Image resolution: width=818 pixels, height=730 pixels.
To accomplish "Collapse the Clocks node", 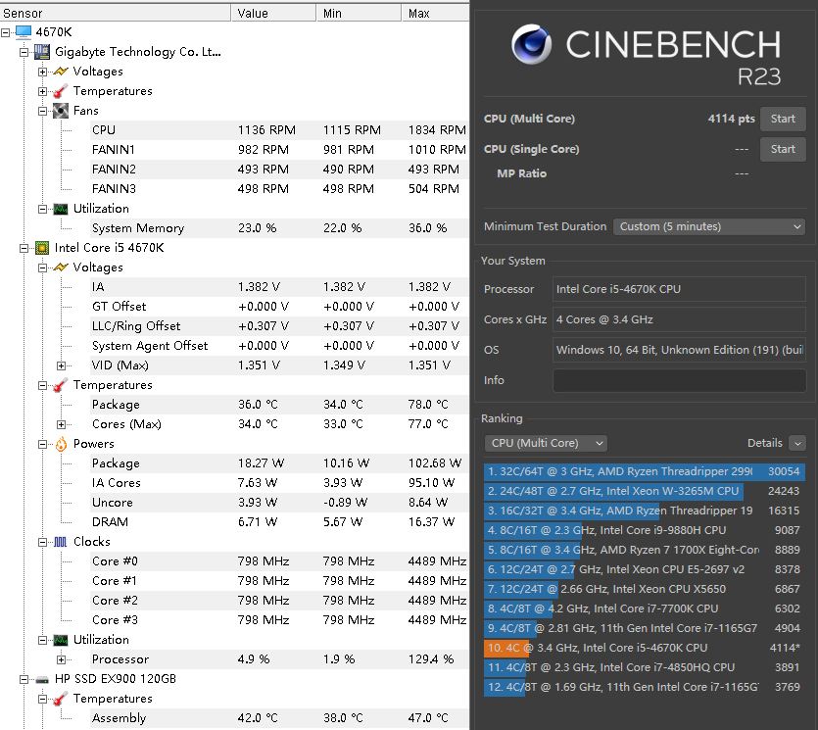I will [x=43, y=542].
